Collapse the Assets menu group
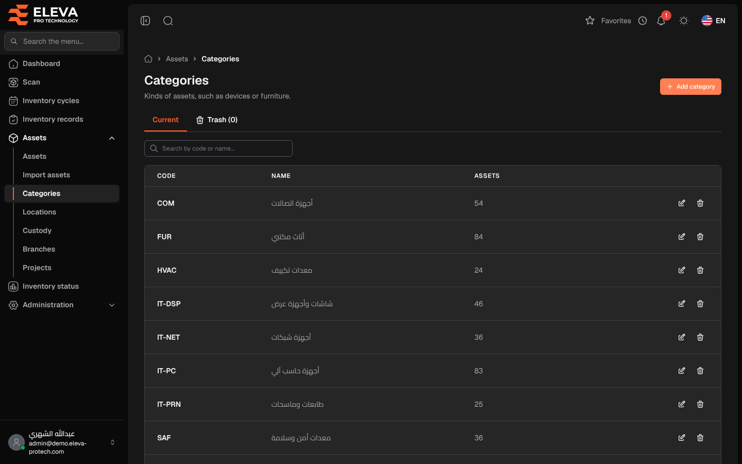 click(x=62, y=138)
